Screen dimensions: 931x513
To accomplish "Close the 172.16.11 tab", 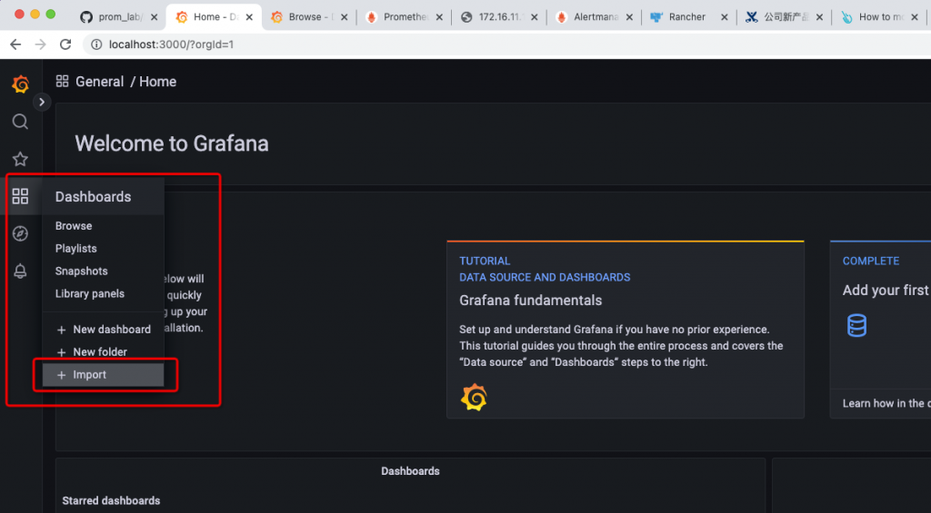I will [x=534, y=17].
